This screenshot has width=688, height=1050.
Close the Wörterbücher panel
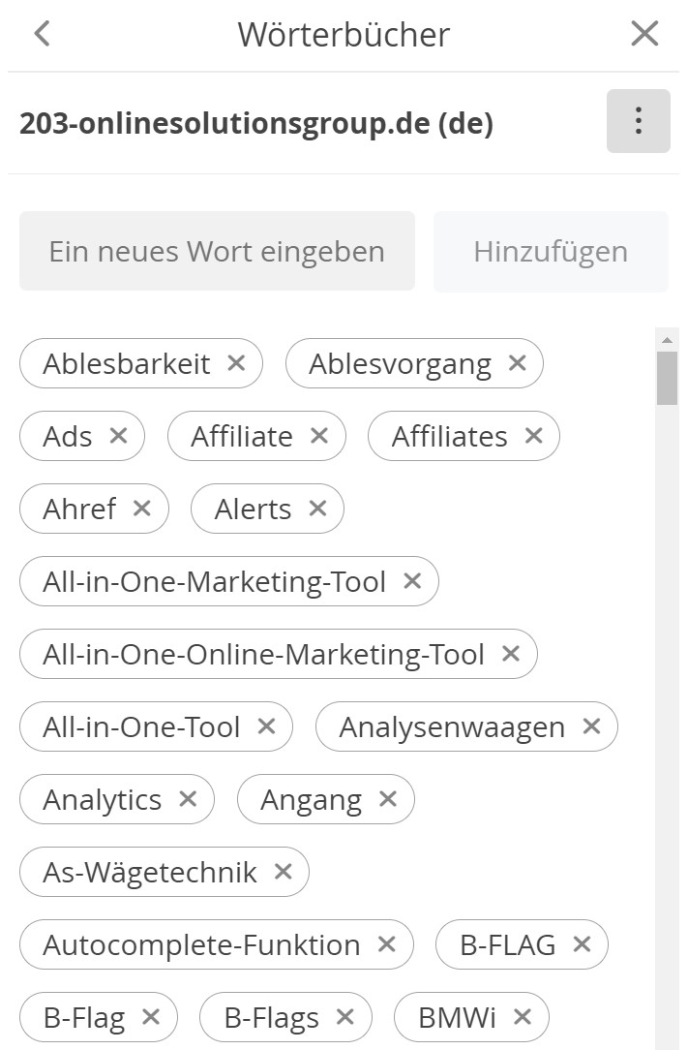[644, 34]
